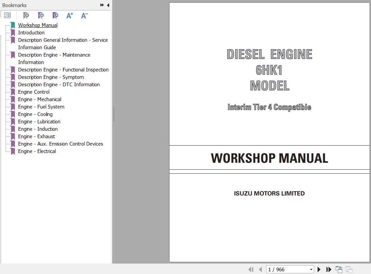Screen dimensions: 371x274
Task: Click the bookmark icon beside Engine - Lubrication
Action: [x=13, y=122]
